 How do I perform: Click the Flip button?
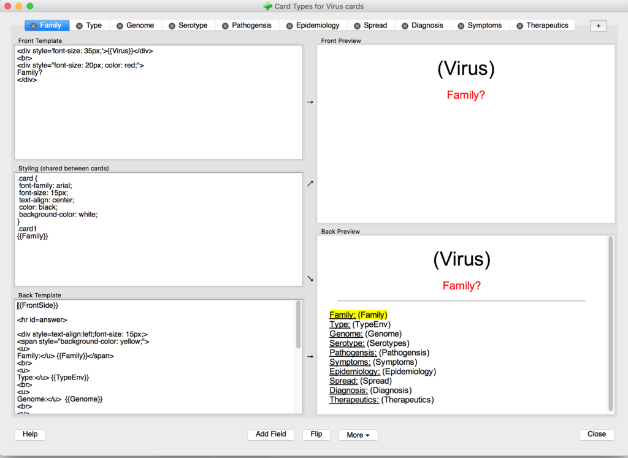[x=316, y=434]
